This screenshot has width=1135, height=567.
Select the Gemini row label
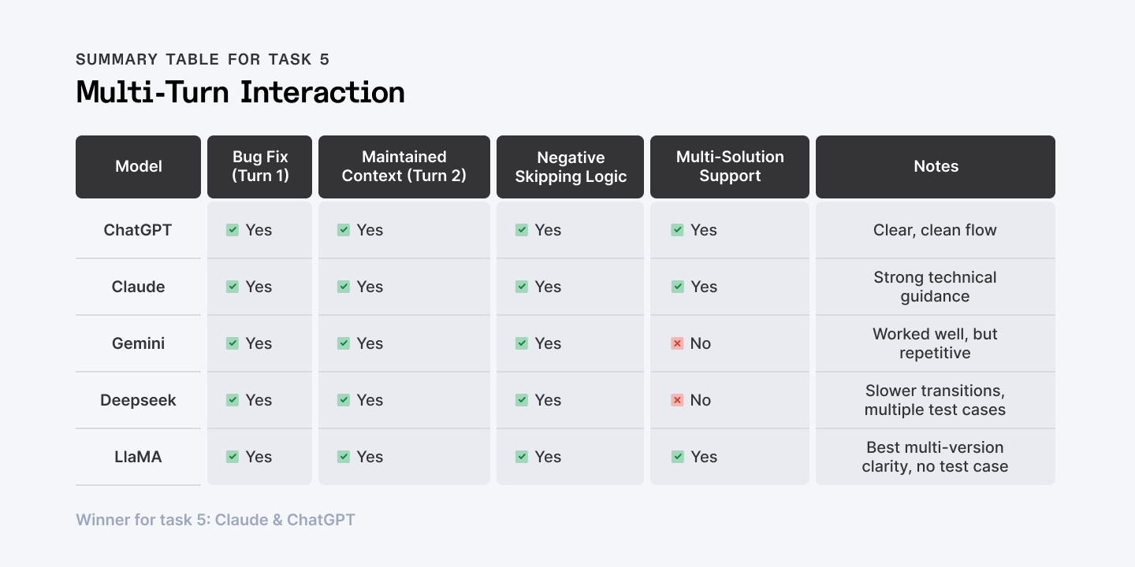139,343
